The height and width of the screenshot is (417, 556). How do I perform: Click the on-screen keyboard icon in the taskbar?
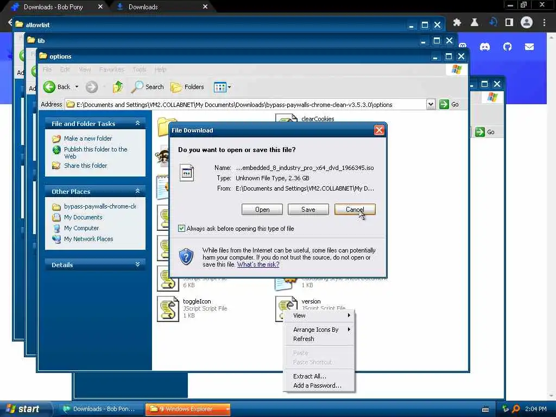click(x=485, y=409)
